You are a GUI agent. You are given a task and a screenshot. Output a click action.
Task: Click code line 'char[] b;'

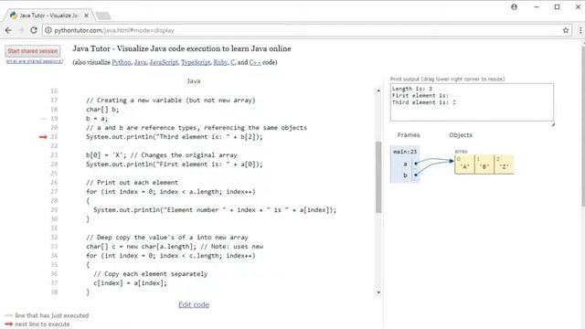(102, 110)
